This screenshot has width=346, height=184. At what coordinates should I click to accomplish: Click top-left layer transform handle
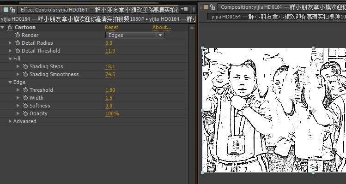202,48
